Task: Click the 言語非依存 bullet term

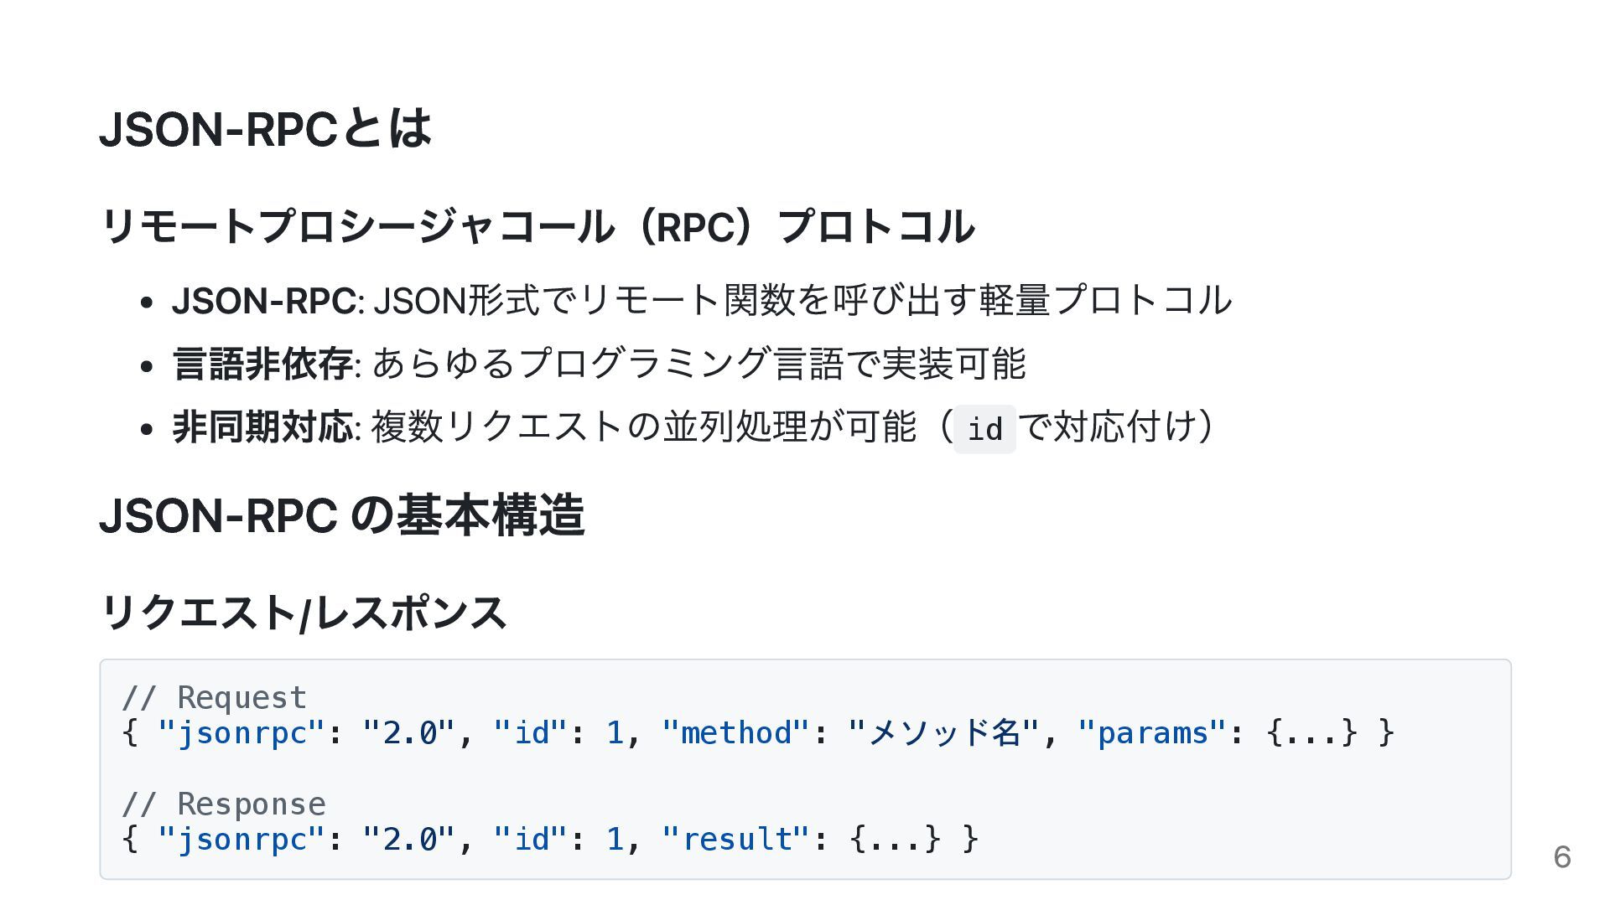Action: tap(262, 364)
